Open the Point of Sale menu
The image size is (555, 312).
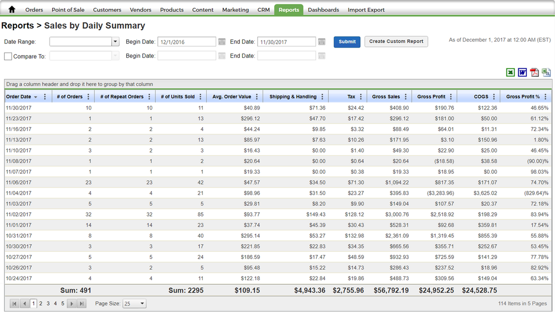click(68, 10)
